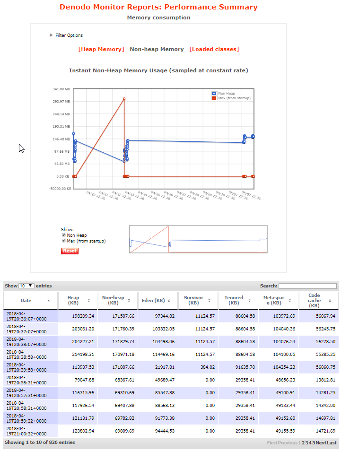Sort by Eden (KB) column sort icon
The width and height of the screenshot is (341, 451).
169,301
